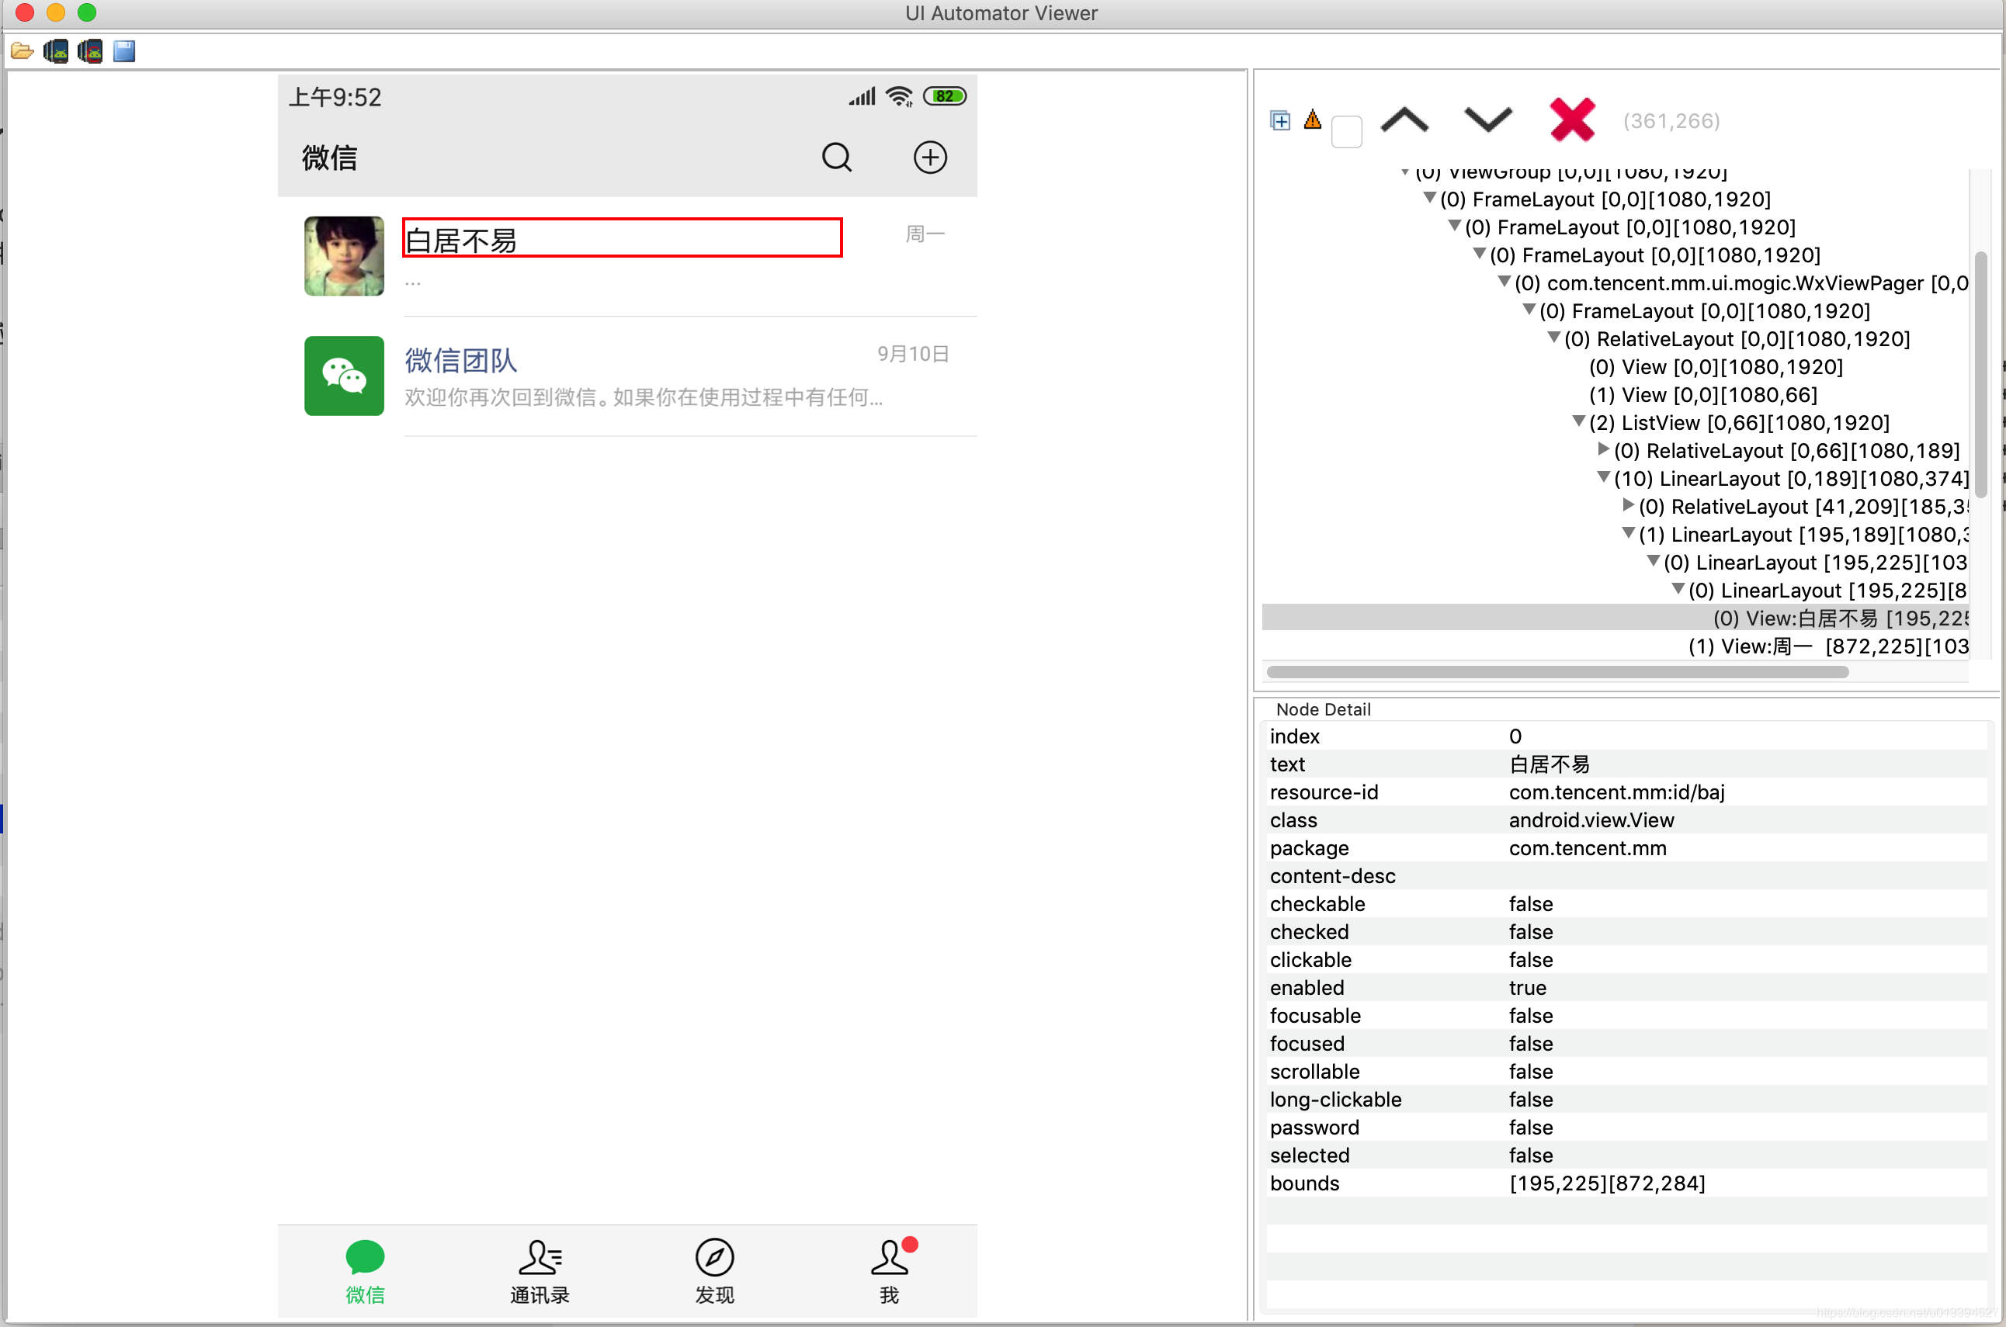
Task: Click the 白居不易 chat name
Action: [460, 241]
